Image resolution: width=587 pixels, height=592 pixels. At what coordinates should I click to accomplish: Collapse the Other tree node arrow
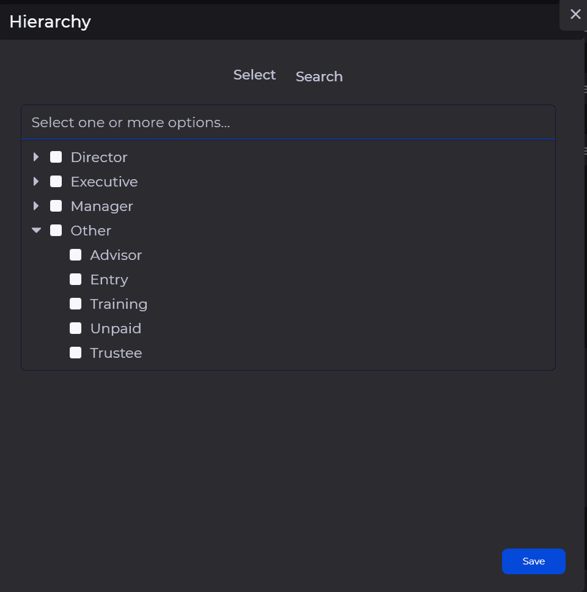point(36,231)
